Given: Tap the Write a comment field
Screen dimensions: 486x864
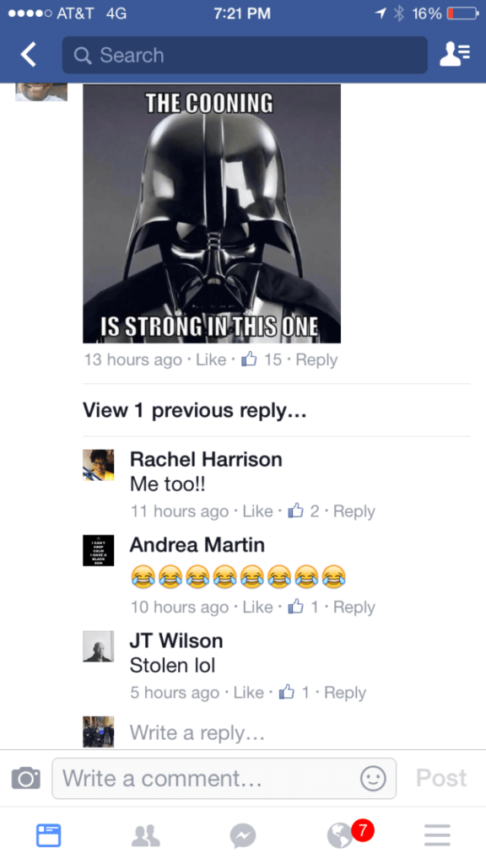Looking at the screenshot, I should (224, 779).
